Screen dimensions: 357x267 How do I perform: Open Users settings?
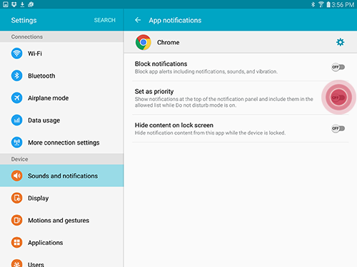[x=62, y=261]
